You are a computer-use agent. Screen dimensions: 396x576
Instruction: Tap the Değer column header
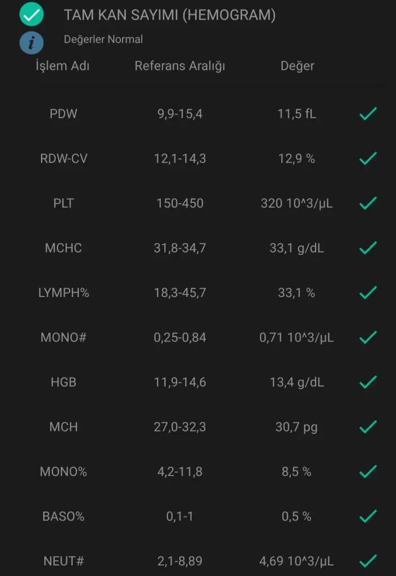pyautogui.click(x=297, y=66)
